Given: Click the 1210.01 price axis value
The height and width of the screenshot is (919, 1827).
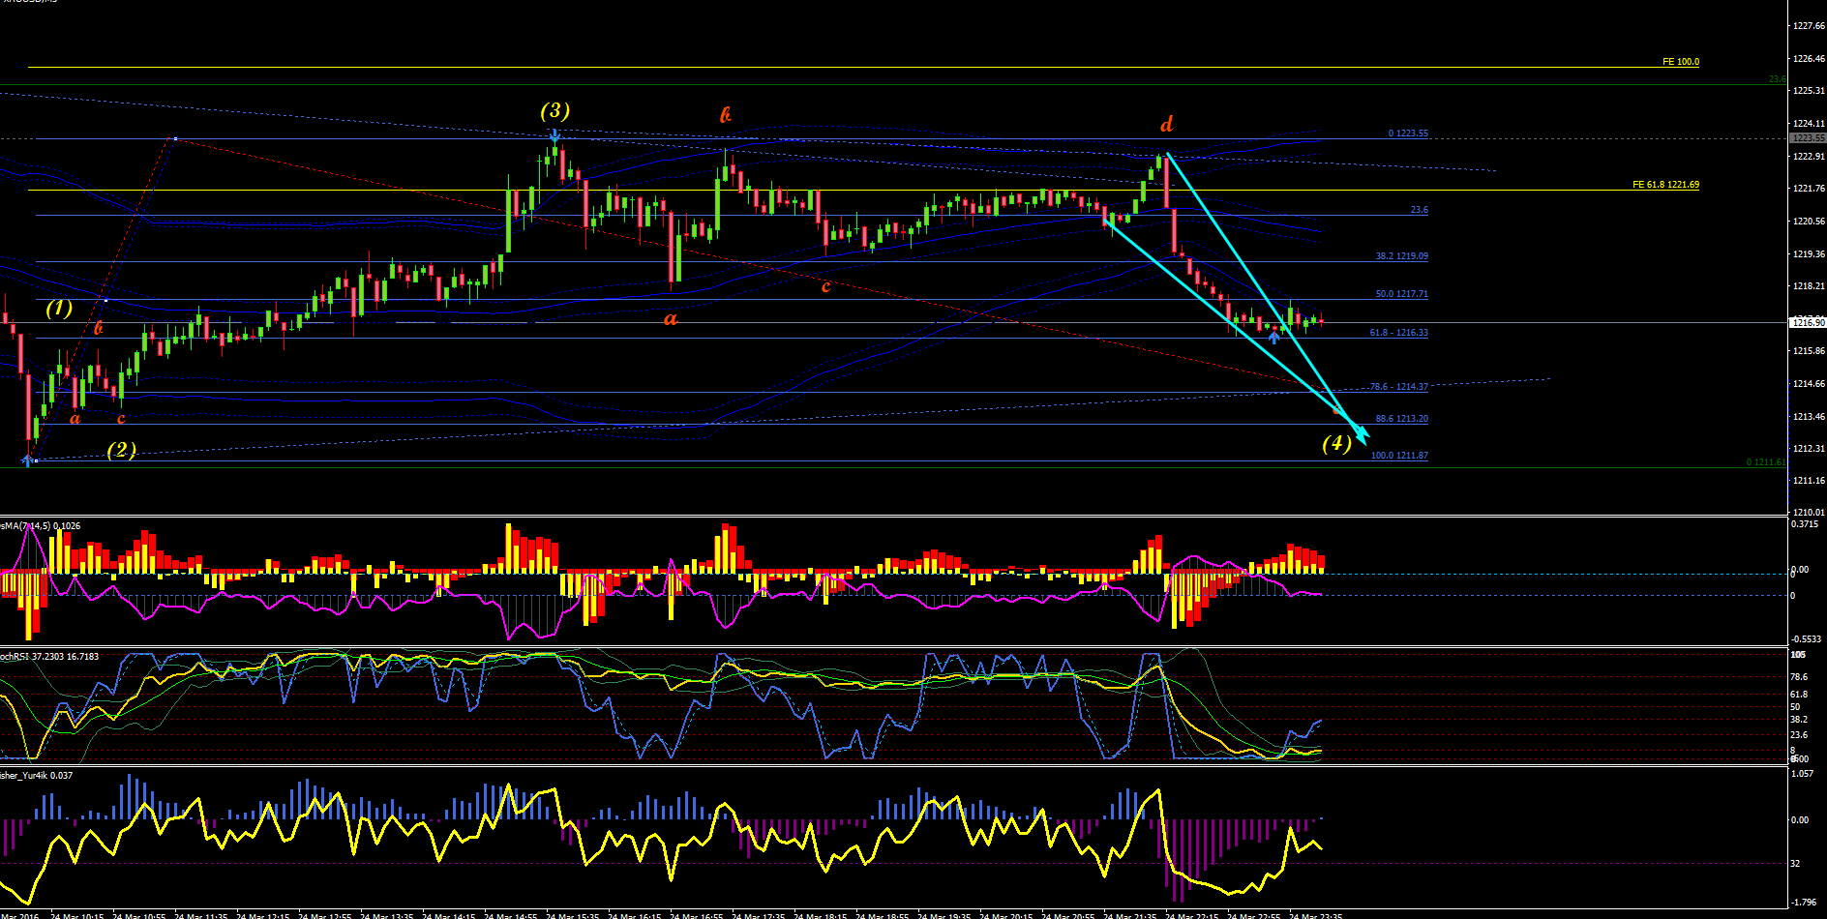Looking at the screenshot, I should pyautogui.click(x=1809, y=513).
